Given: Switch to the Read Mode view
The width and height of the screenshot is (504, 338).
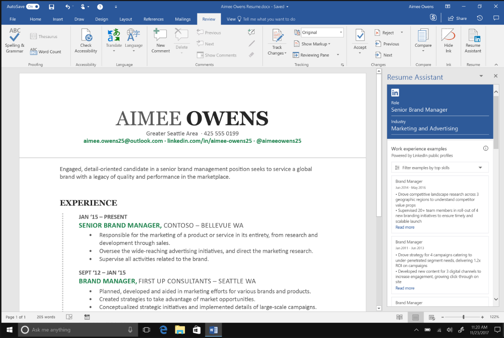Looking at the screenshot, I should [x=400, y=317].
